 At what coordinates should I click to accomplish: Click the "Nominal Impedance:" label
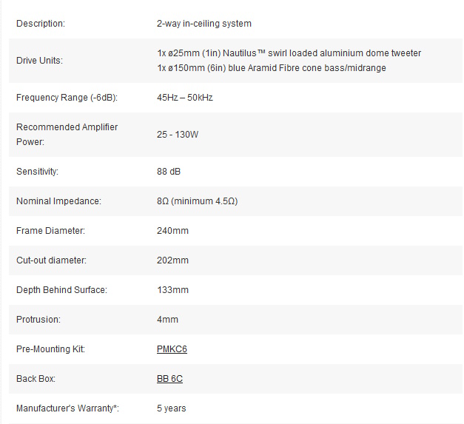click(x=58, y=201)
